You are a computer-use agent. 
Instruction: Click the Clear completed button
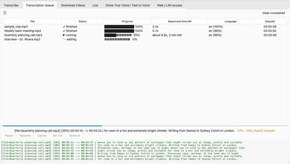pyautogui.click(x=274, y=13)
